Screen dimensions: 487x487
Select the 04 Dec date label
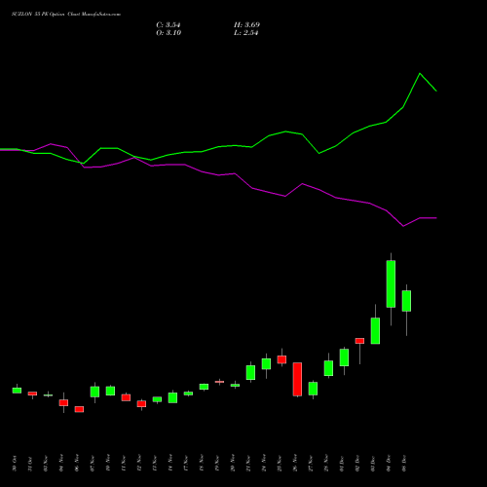click(x=389, y=464)
